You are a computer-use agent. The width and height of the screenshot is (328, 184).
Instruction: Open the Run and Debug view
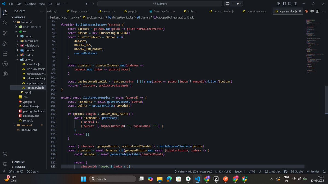click(5, 43)
